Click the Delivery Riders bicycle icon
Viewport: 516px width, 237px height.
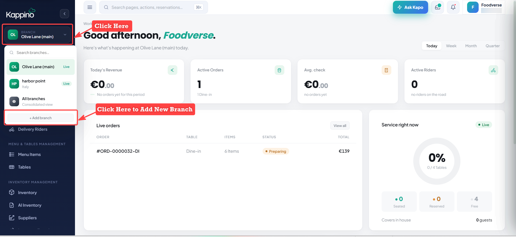pos(12,129)
